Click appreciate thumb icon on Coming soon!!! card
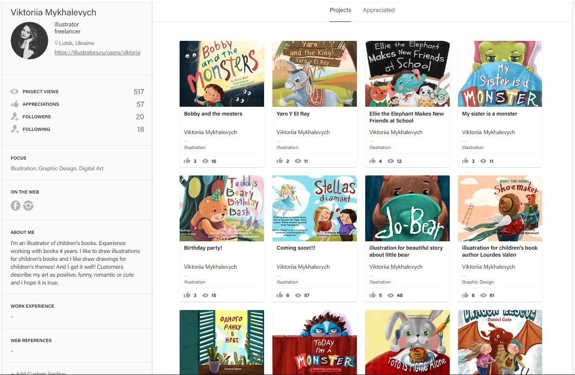Screen dimensions: 575x375 (280, 295)
